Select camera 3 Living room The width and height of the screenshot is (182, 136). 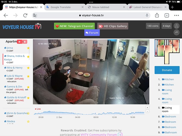(167, 92)
